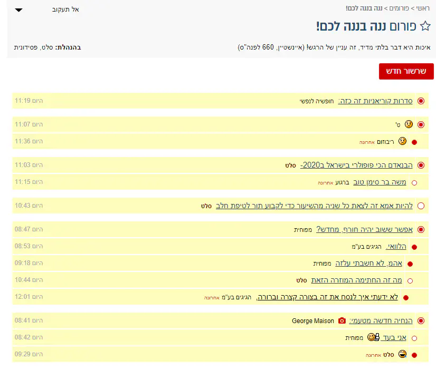
Task: Click the camera icon next to George Maison
Action: 342,320
